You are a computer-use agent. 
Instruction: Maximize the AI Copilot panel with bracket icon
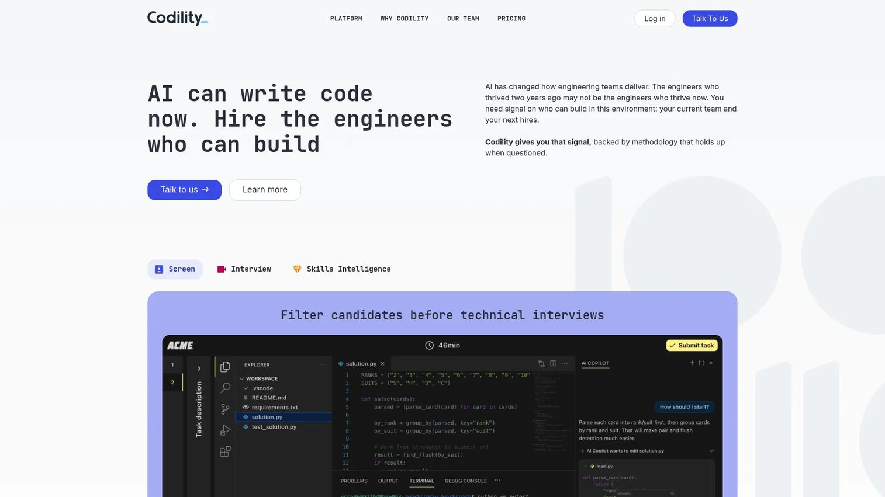pyautogui.click(x=701, y=363)
